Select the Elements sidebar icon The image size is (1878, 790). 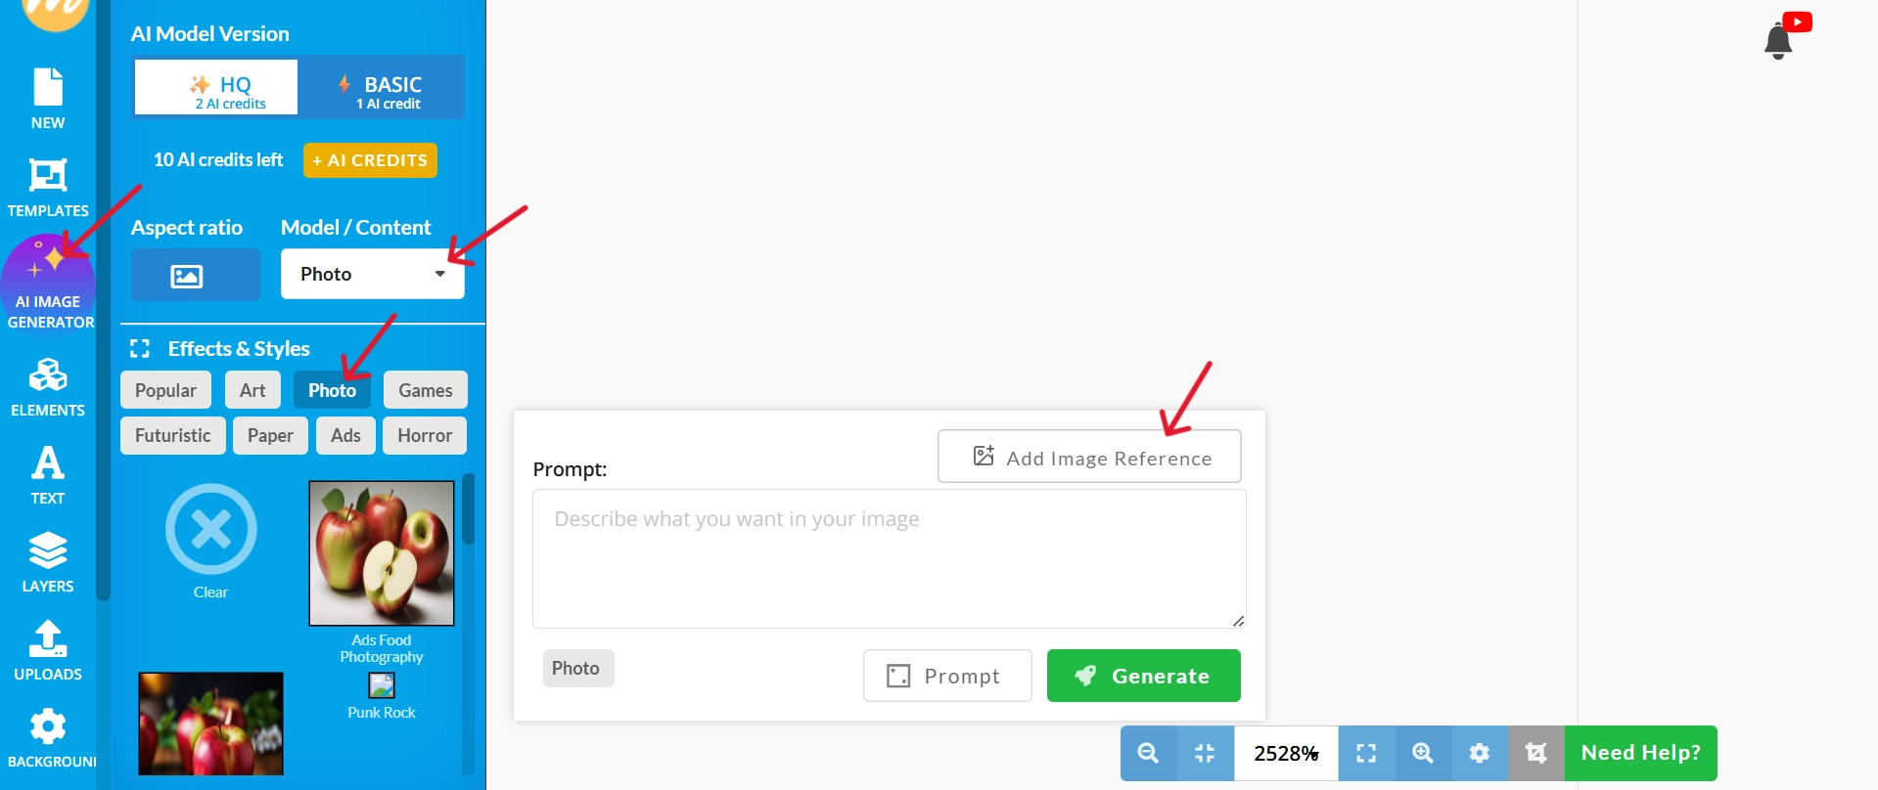pyautogui.click(x=48, y=386)
